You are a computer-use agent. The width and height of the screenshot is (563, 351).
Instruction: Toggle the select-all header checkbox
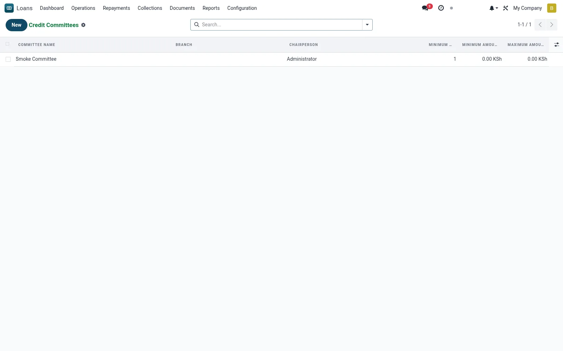click(x=7, y=44)
